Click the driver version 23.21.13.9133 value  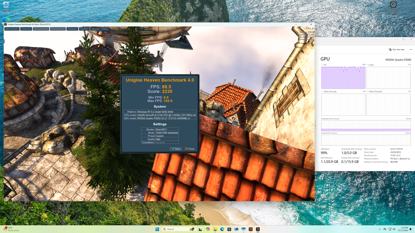pyautogui.click(x=396, y=149)
